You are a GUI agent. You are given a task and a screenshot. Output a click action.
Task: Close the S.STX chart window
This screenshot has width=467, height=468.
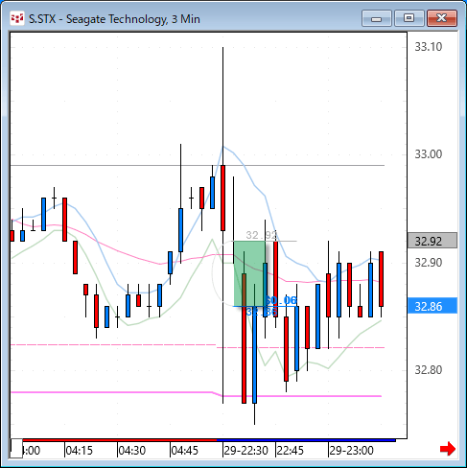[441, 18]
